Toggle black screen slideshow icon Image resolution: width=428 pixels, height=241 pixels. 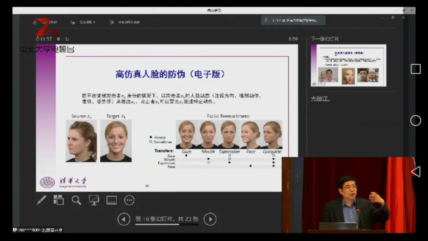tap(94, 200)
